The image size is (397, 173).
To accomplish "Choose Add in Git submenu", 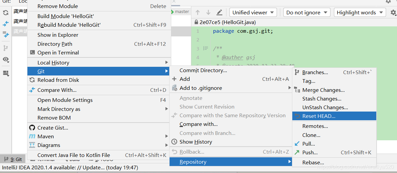I will (x=231, y=79).
